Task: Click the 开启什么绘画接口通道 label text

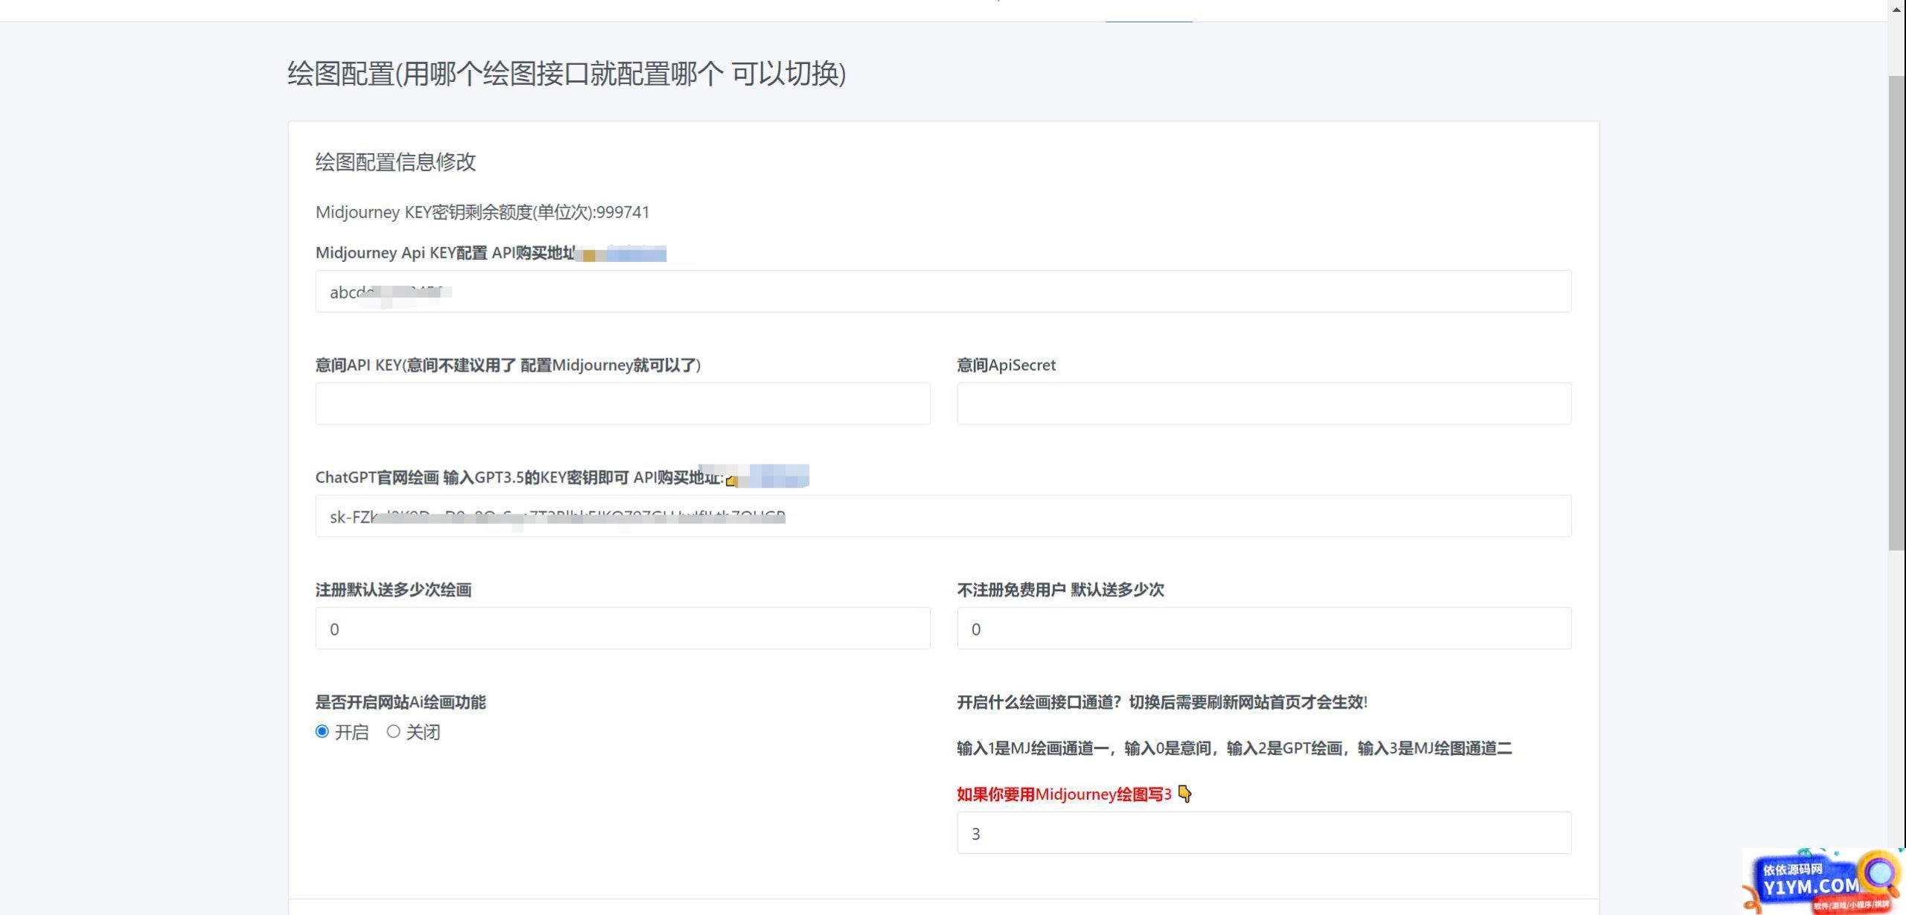Action: point(1162,702)
